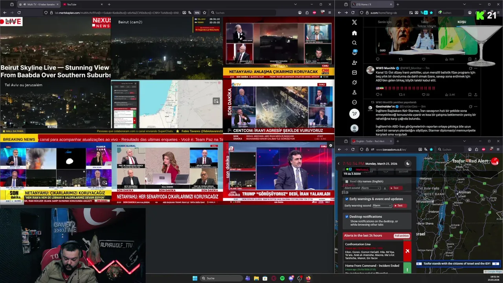The height and width of the screenshot is (283, 503).
Task: Switch to Senin İçin tab on X
Action: click(385, 22)
